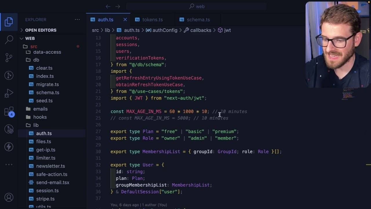The image size is (371, 209).
Task: Open index.ts in the file tree
Action: (45, 76)
